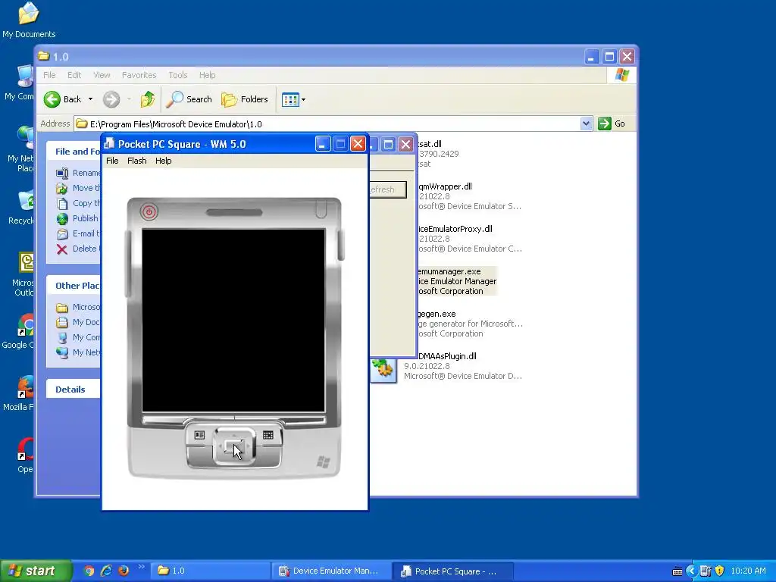Screen dimensions: 776x582
Task: Click the Back arrow icon in Explorer
Action: (52, 99)
